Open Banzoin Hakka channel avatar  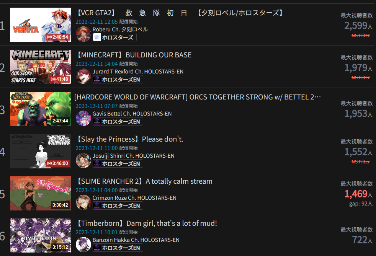[x=83, y=245]
